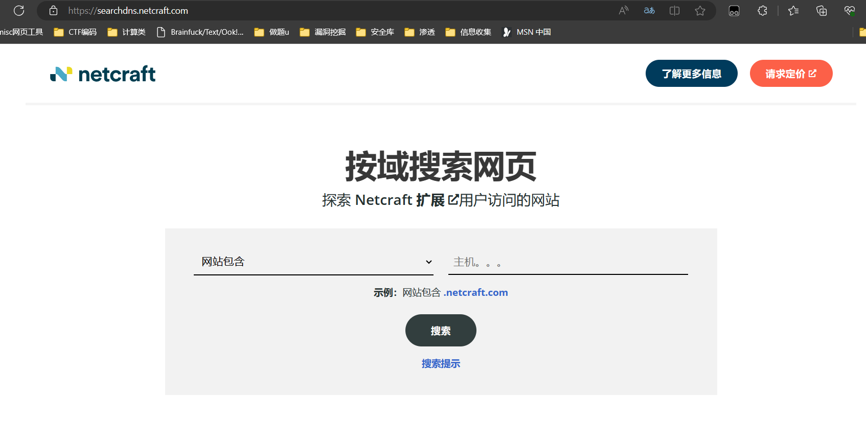Click the 了解更多信息 button
Image resolution: width=866 pixels, height=442 pixels.
[x=691, y=74]
